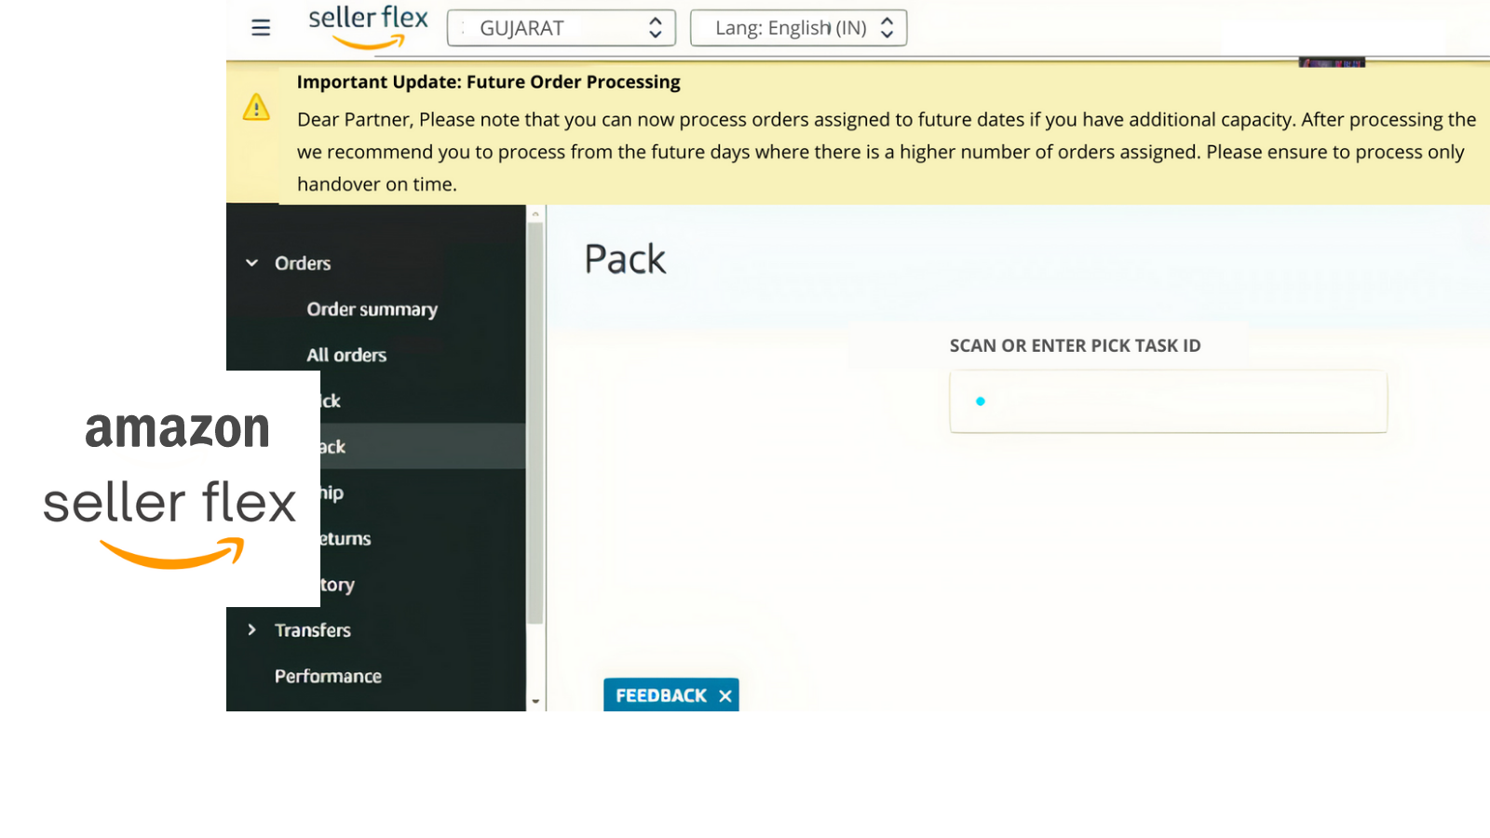The width and height of the screenshot is (1490, 838).
Task: Click the sidebar scroll down arrow
Action: [535, 701]
